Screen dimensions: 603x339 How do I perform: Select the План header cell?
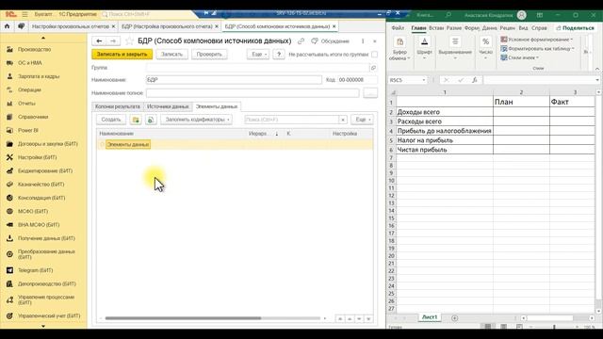[x=521, y=102]
